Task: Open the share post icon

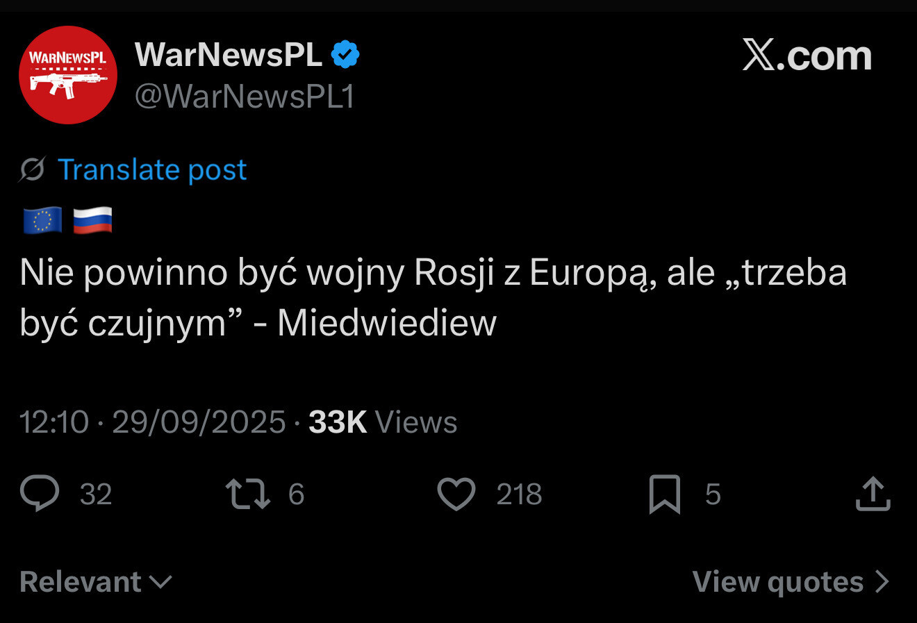Action: click(x=873, y=493)
